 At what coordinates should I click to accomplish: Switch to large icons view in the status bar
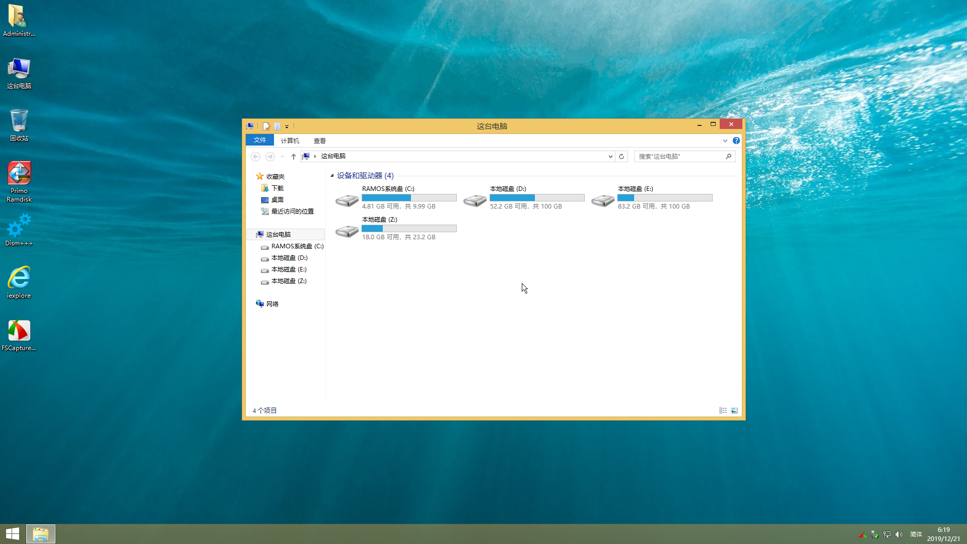(734, 411)
